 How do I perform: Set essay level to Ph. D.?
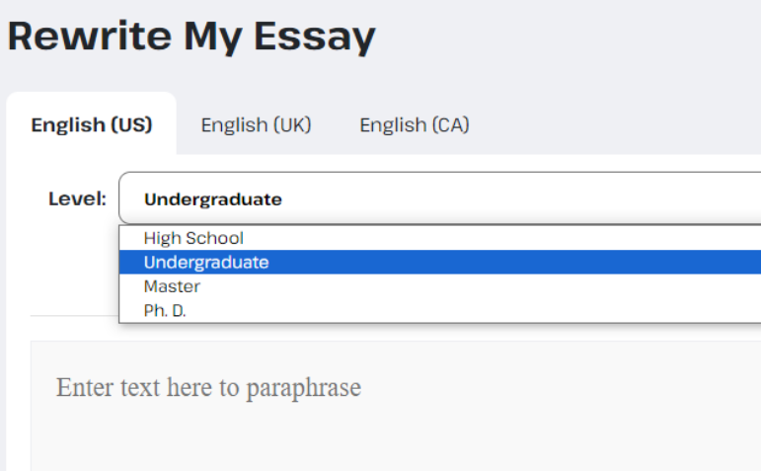pos(165,310)
